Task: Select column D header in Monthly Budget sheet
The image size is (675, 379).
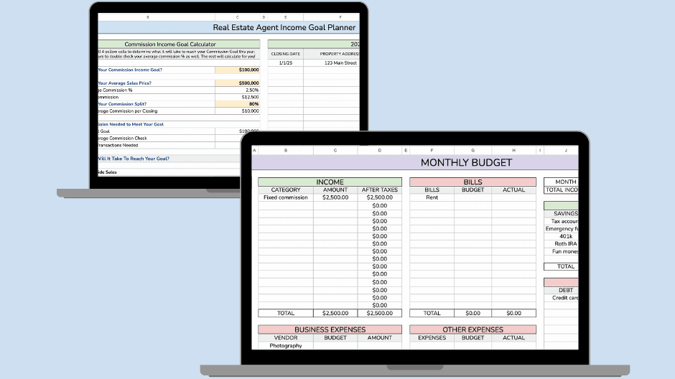Action: point(380,151)
